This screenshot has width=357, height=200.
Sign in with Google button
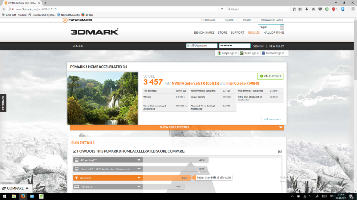tap(227, 53)
